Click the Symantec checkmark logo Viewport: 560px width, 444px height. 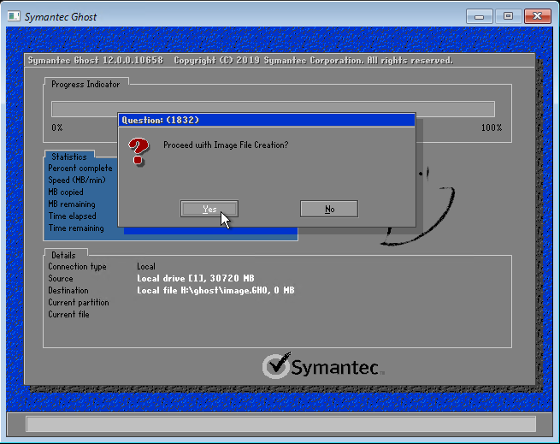(276, 365)
